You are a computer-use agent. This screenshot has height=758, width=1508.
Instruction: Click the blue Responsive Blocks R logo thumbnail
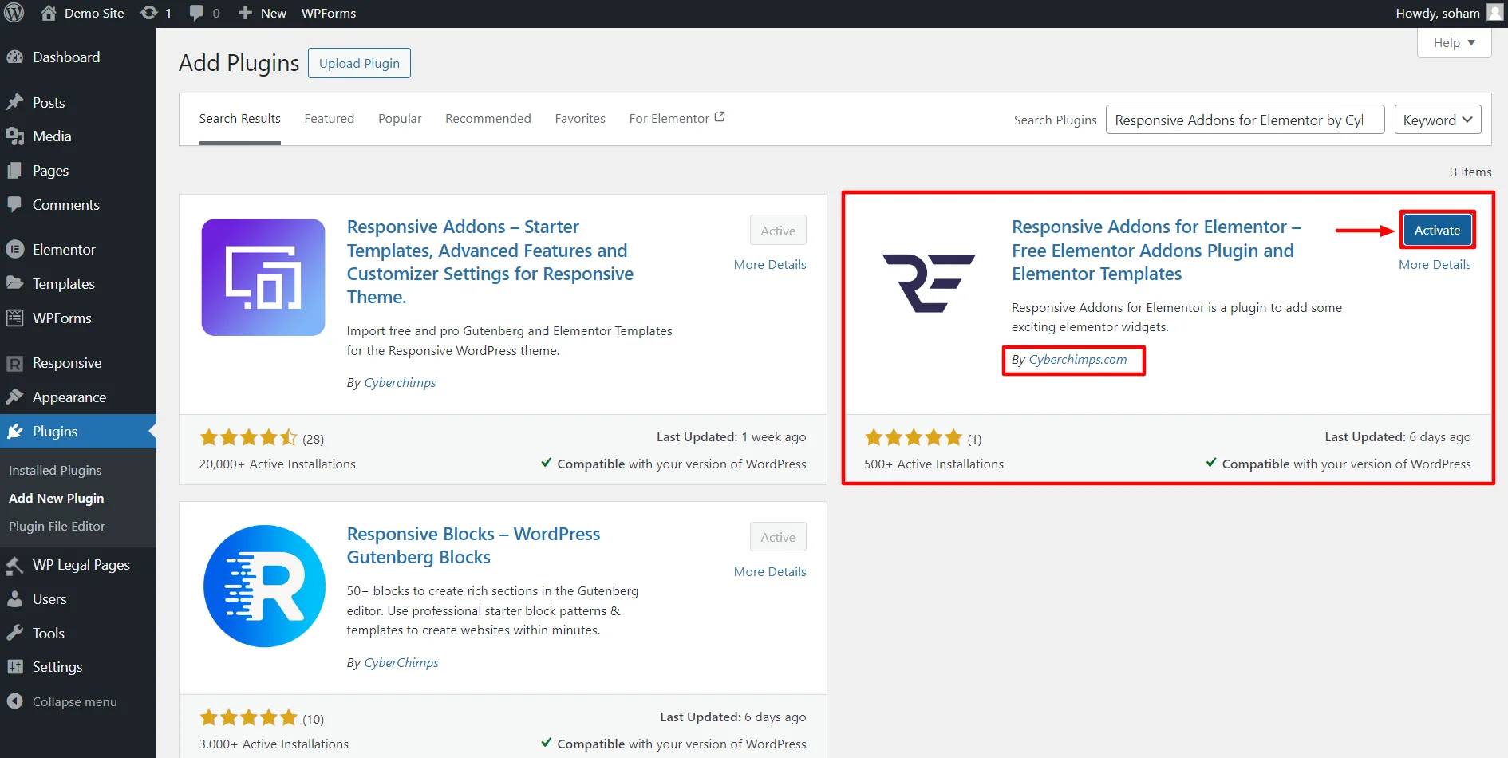click(x=264, y=586)
